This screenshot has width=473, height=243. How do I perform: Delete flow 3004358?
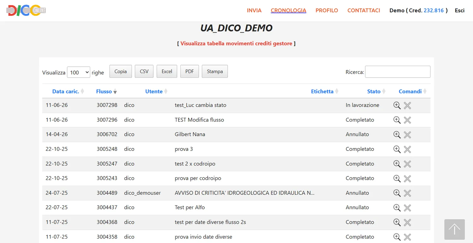[407, 237]
